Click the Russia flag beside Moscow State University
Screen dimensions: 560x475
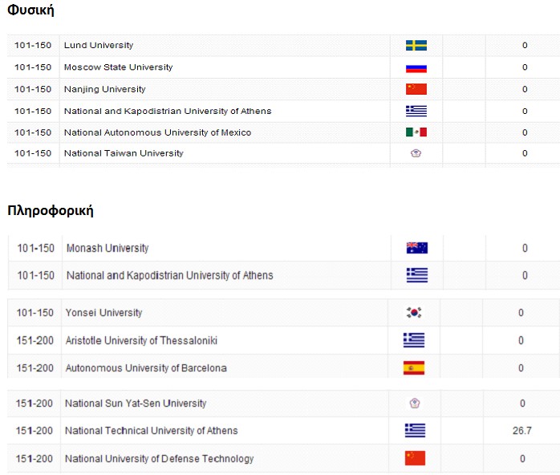coord(416,67)
